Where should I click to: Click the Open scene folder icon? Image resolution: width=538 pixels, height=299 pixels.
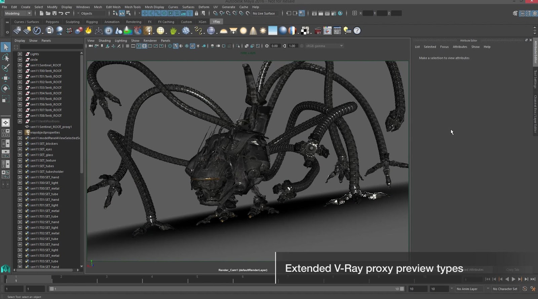48,13
